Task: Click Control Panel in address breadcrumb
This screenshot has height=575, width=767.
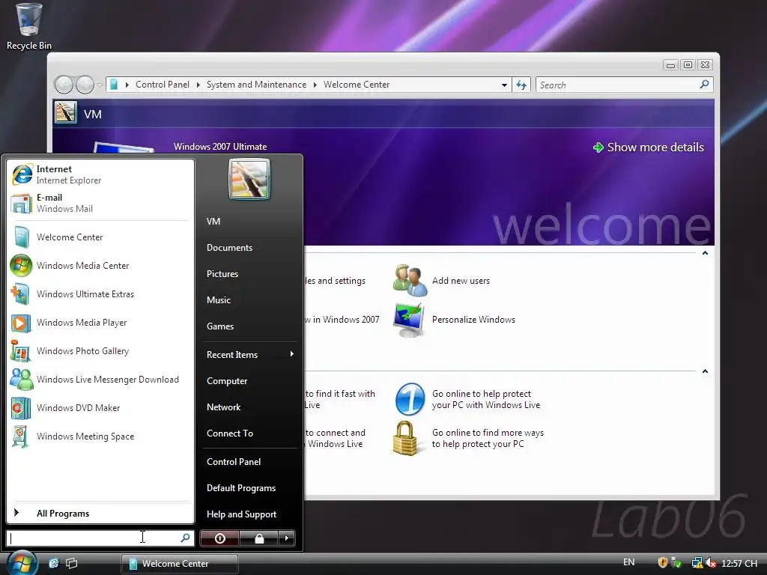Action: coord(163,85)
